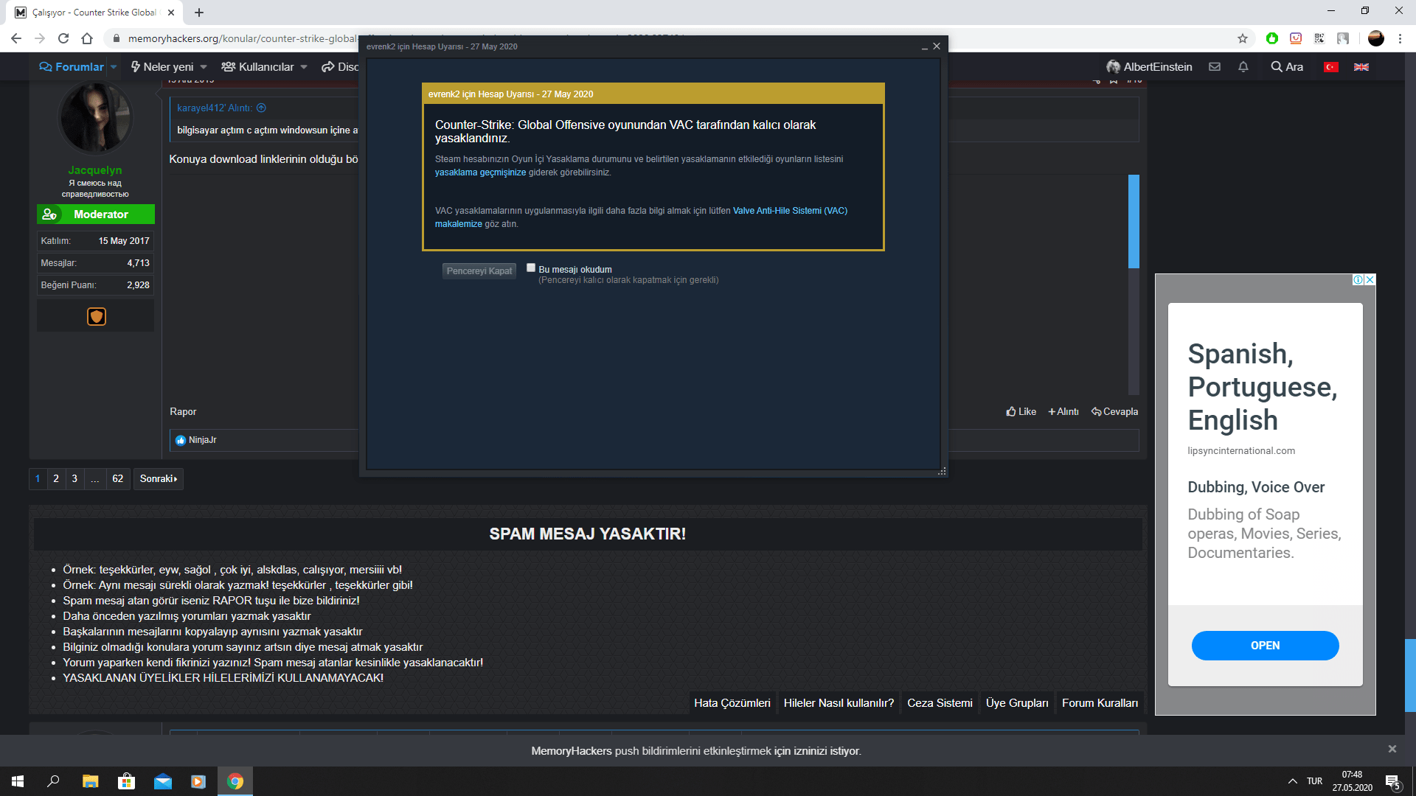
Task: Show hidden system tray icons
Action: 1292,781
